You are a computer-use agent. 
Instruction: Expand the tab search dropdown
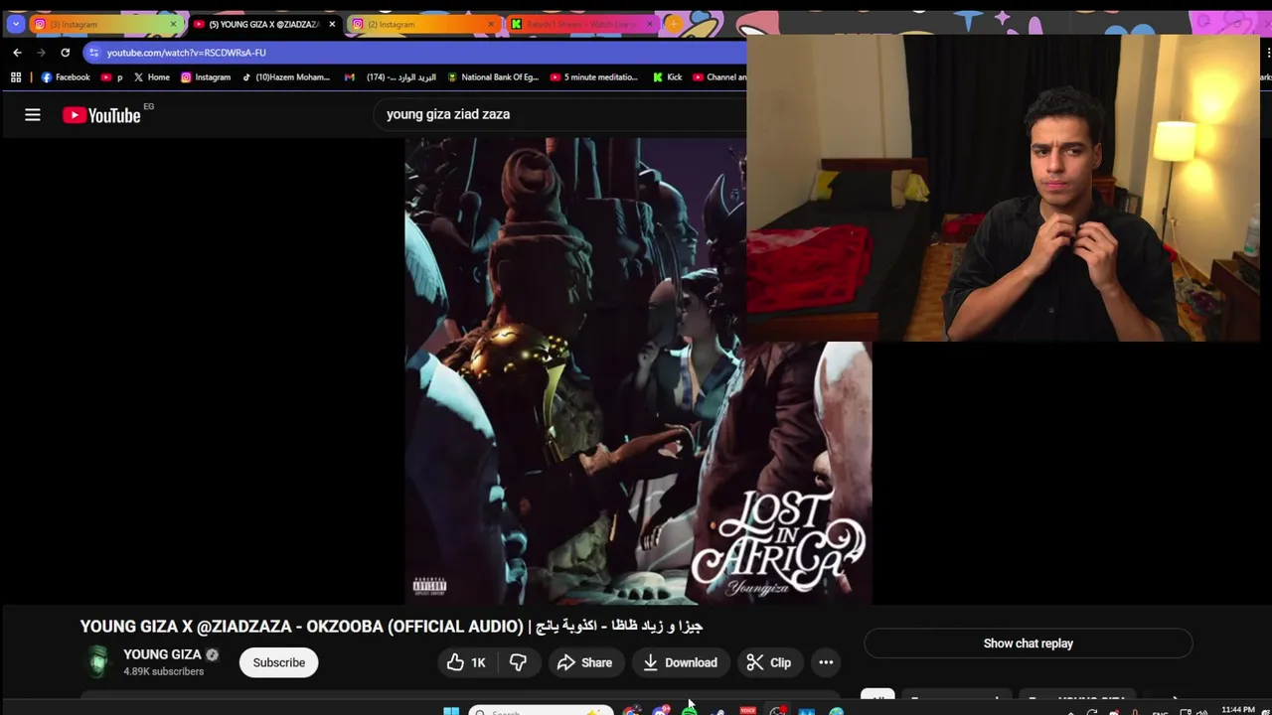coord(15,24)
